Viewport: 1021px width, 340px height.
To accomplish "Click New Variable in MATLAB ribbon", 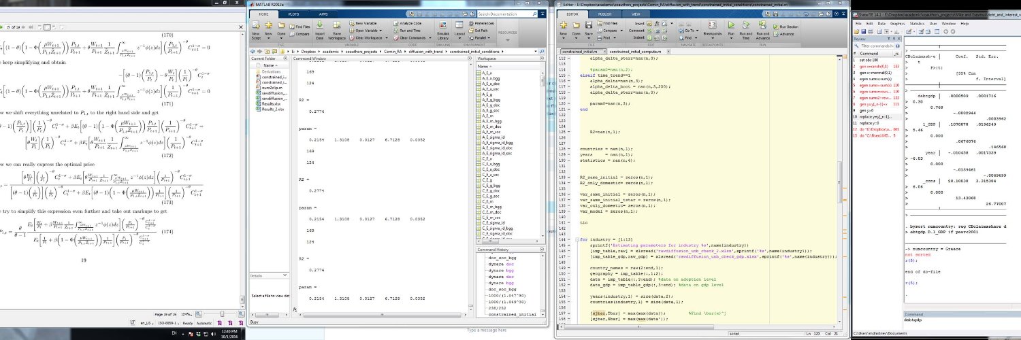I will click(364, 22).
